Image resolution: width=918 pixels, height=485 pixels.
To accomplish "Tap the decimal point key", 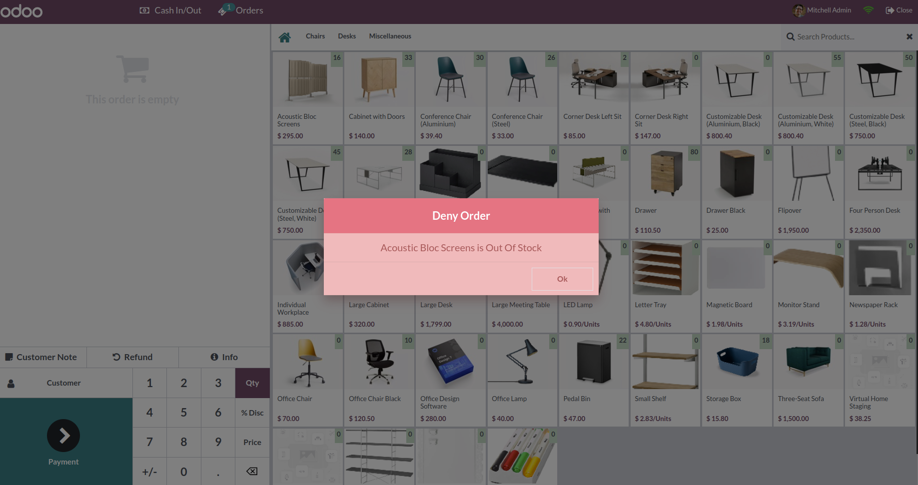I will [218, 472].
